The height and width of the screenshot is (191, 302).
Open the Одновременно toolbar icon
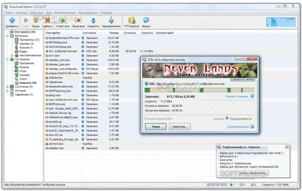pyautogui.click(x=111, y=23)
